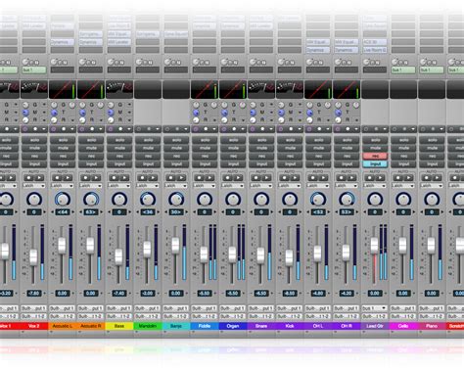Screen dimensions: 464x370
Task: Click the -7.60 volume field on Vox 2
Action: tap(34, 294)
